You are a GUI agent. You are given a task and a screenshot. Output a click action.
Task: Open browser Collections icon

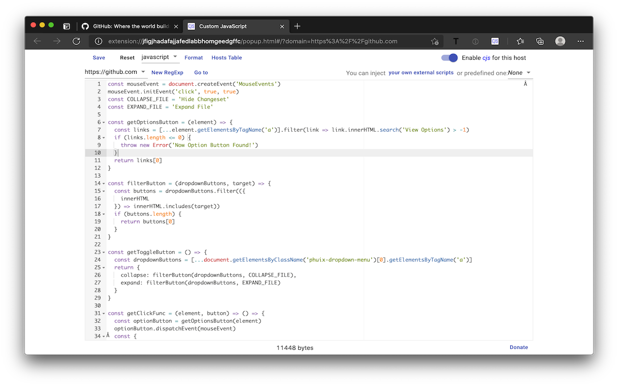pyautogui.click(x=539, y=41)
